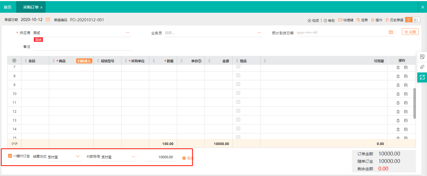Image resolution: width=427 pixels, height=176 pixels.
Task: Delete row 13 with the trash icon
Action: point(398,120)
